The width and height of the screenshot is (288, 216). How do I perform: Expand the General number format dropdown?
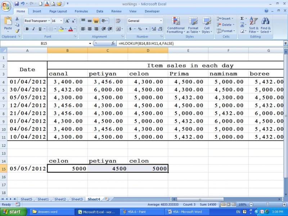pyautogui.click(x=161, y=21)
